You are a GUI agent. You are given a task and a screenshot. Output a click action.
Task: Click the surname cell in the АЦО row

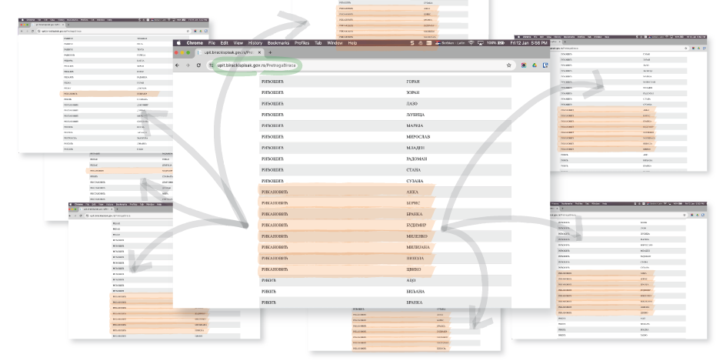[268, 281]
